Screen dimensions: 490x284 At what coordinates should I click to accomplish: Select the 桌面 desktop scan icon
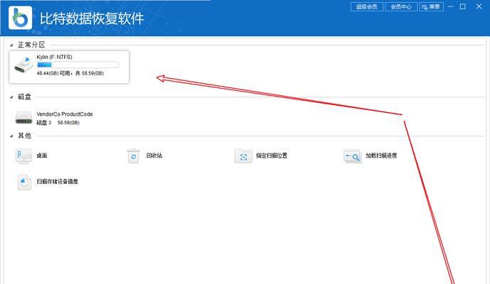coord(23,155)
